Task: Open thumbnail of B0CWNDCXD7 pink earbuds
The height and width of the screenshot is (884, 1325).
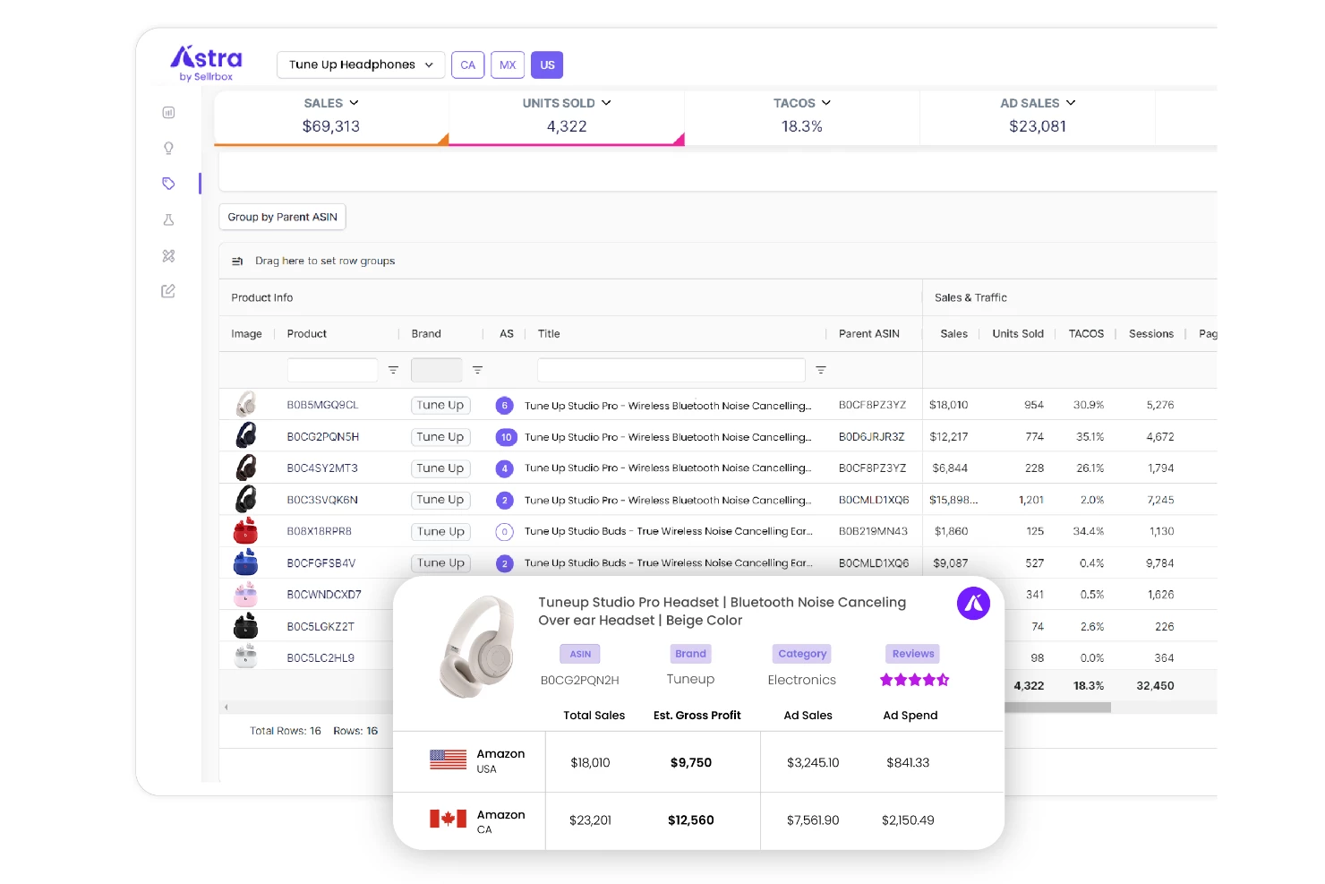Action: [x=245, y=594]
